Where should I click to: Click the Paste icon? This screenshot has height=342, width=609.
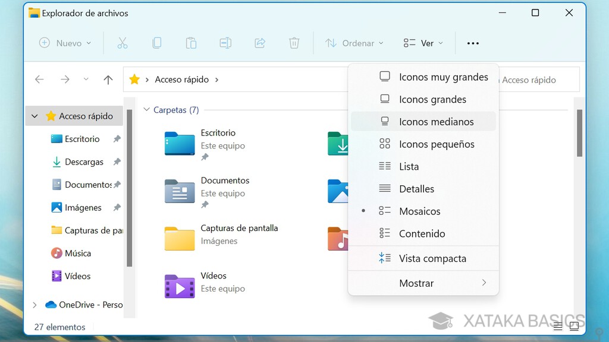click(x=190, y=43)
